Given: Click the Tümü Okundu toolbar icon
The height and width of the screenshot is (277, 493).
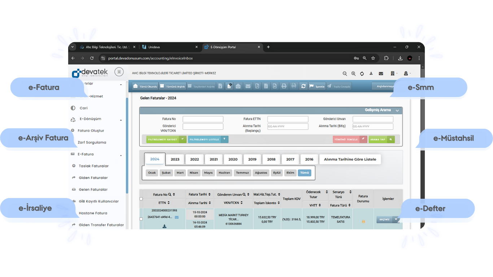Looking at the screenshot, I should tap(136, 86).
